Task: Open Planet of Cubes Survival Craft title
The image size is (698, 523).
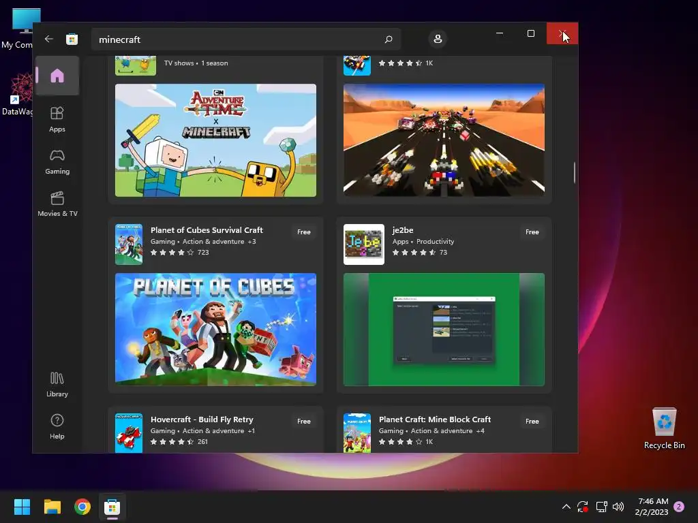Action: point(207,230)
